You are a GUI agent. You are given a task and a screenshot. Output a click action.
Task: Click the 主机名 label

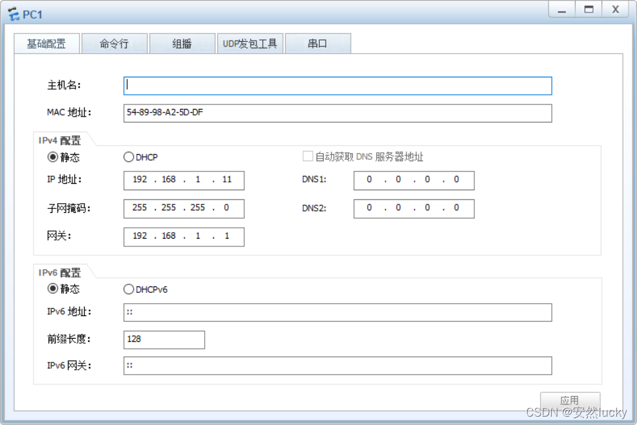[x=64, y=85]
